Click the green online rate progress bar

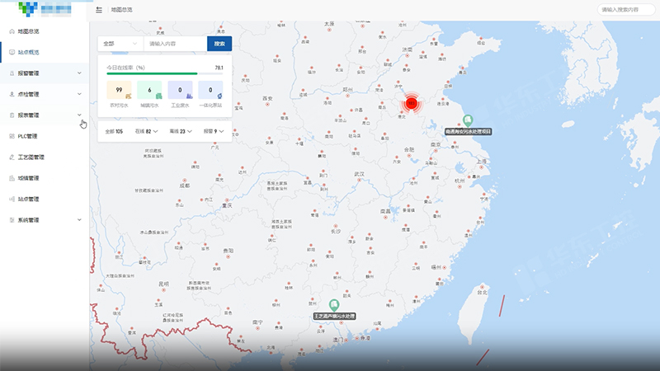click(x=153, y=73)
